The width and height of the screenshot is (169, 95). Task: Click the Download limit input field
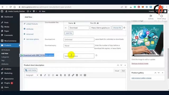[x=79, y=40]
